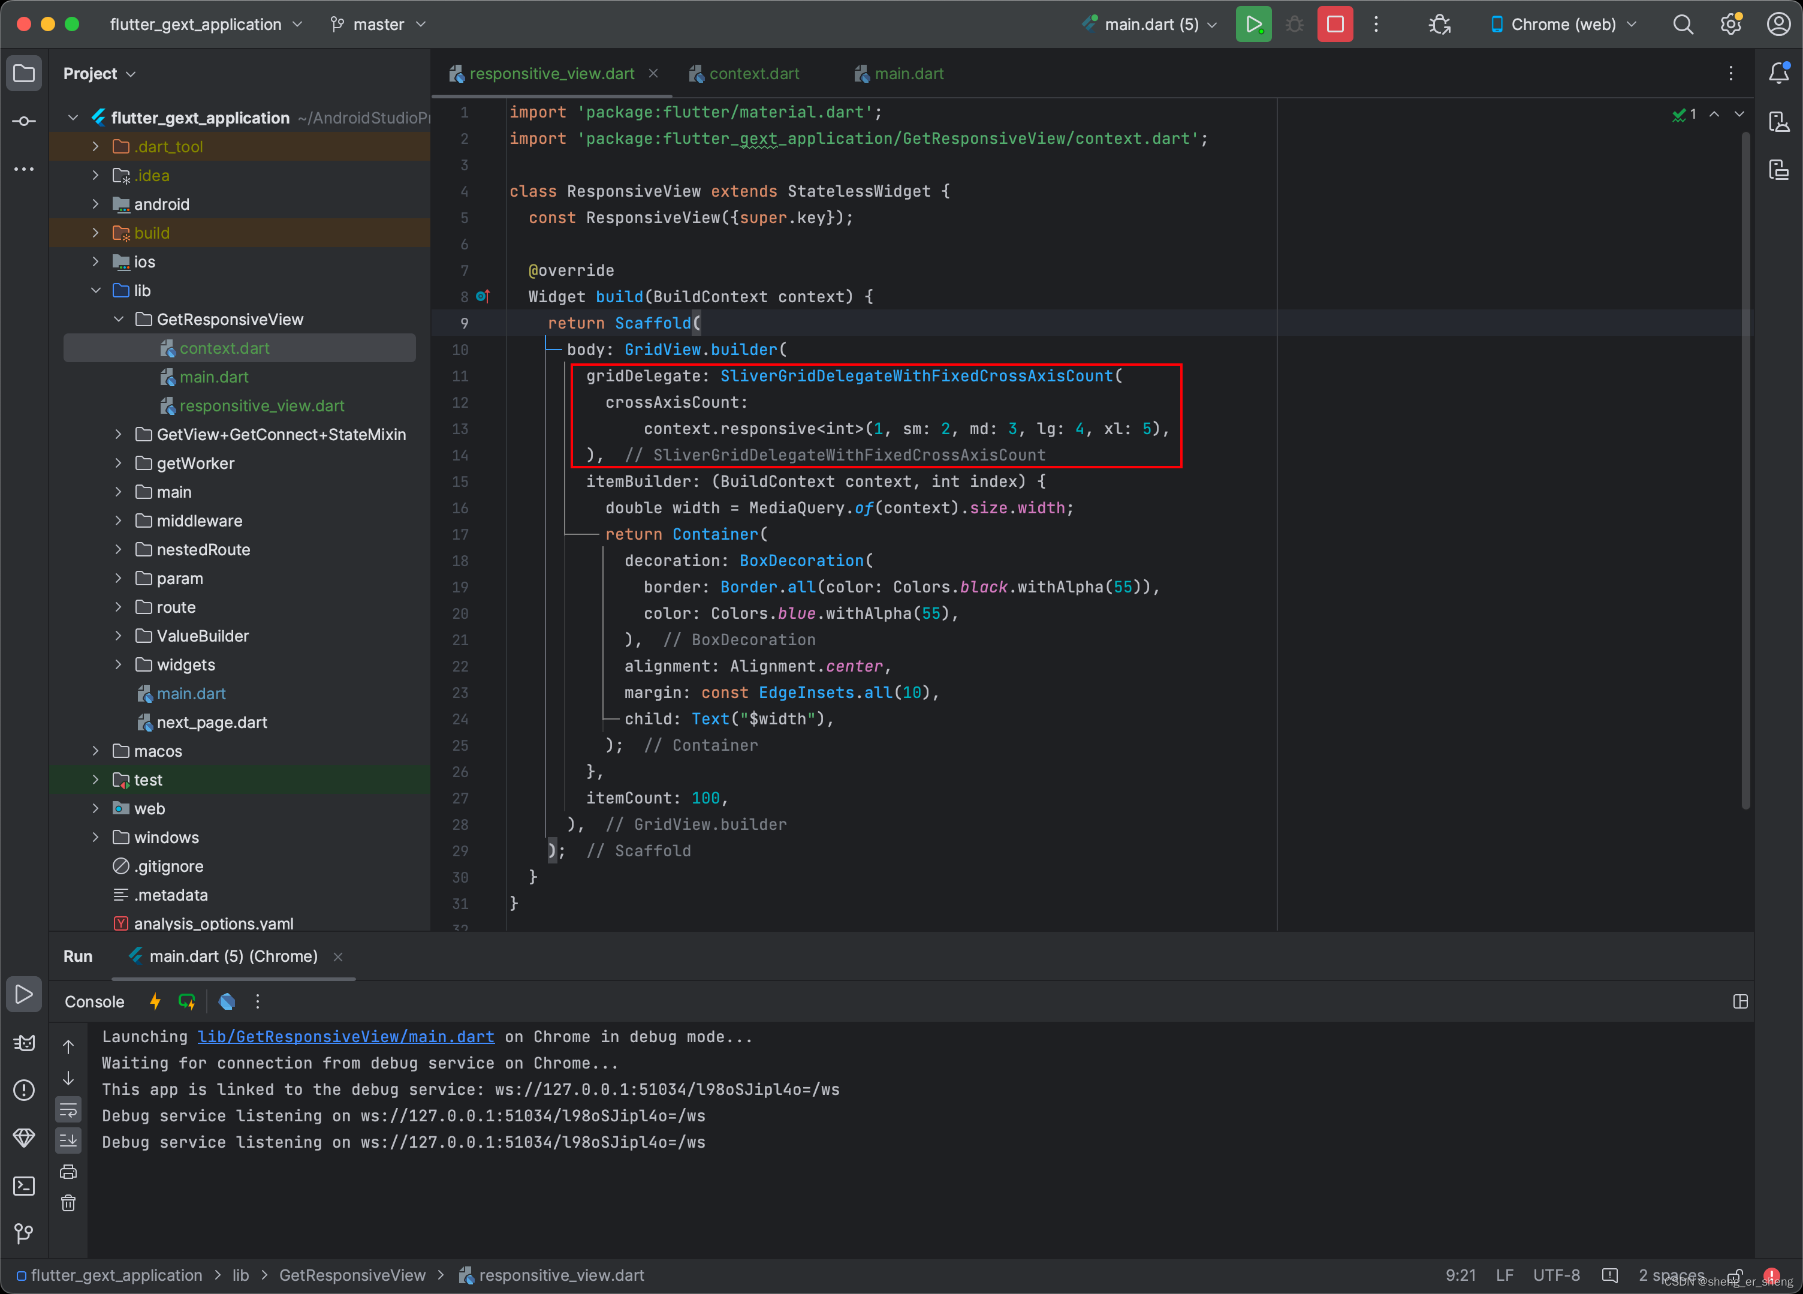The image size is (1803, 1294).
Task: Toggle the Project tool window folder icon
Action: 24,73
